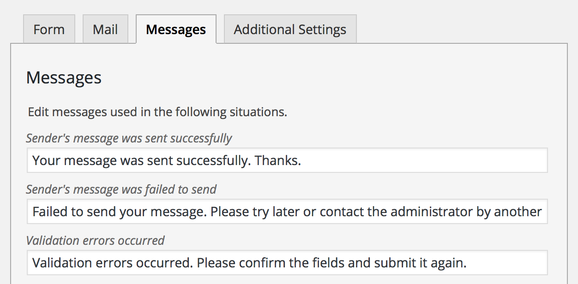578x284 pixels.
Task: Click the "Edit messages used in" description text
Action: coord(157,112)
